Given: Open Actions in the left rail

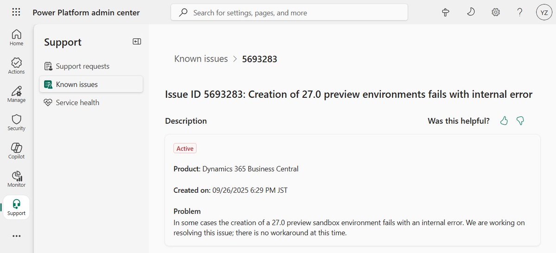Looking at the screenshot, I should tap(16, 66).
